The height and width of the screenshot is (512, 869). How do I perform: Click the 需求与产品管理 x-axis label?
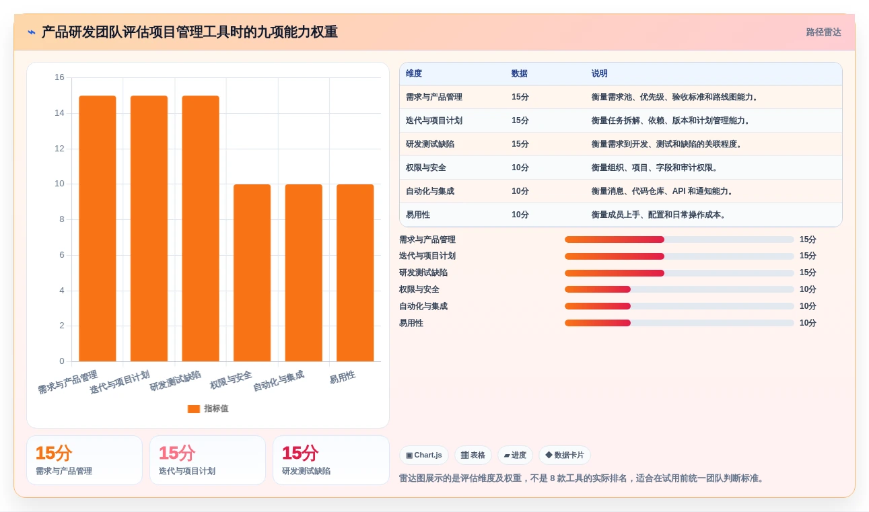coord(68,381)
